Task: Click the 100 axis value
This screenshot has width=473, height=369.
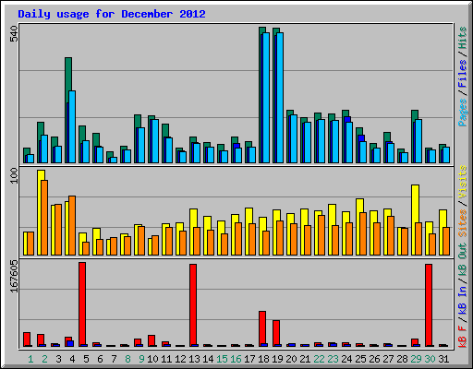Action: tap(14, 175)
